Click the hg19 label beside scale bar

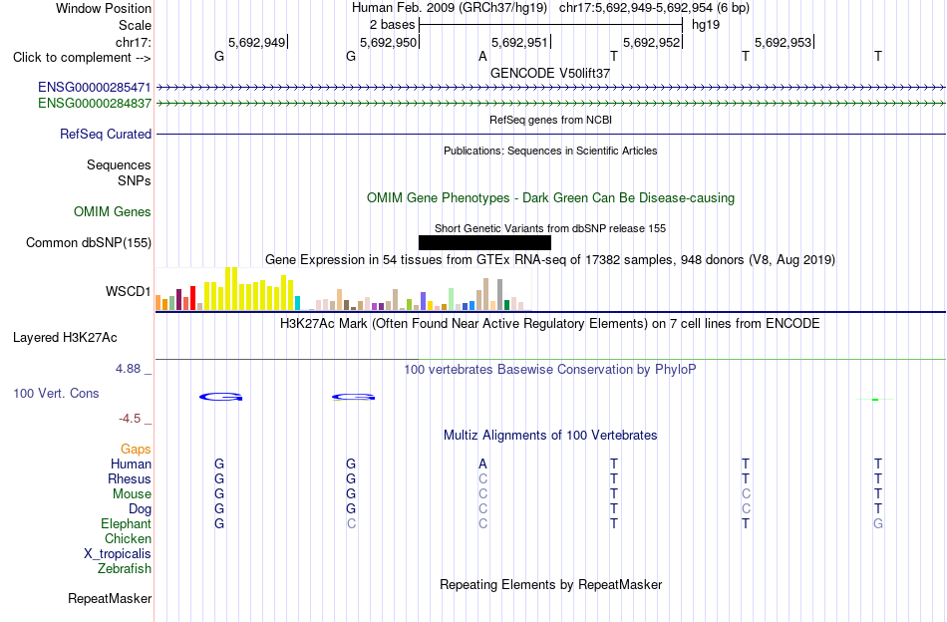coord(706,25)
